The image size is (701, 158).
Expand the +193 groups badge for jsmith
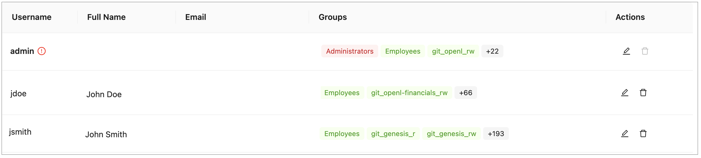(496, 133)
